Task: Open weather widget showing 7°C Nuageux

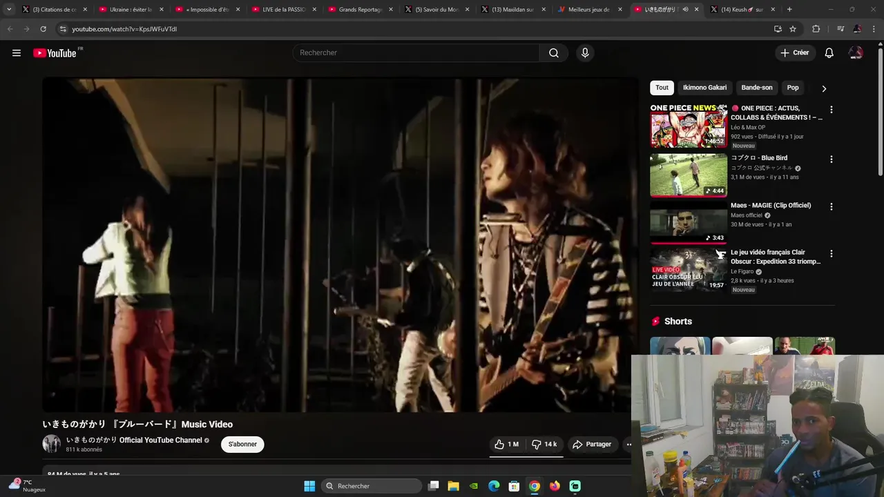Action: click(28, 486)
